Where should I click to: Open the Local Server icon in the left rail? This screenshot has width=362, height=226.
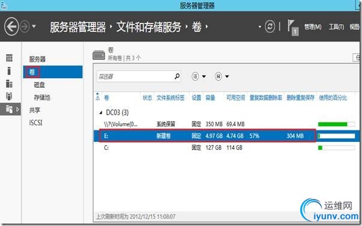pos(9,71)
